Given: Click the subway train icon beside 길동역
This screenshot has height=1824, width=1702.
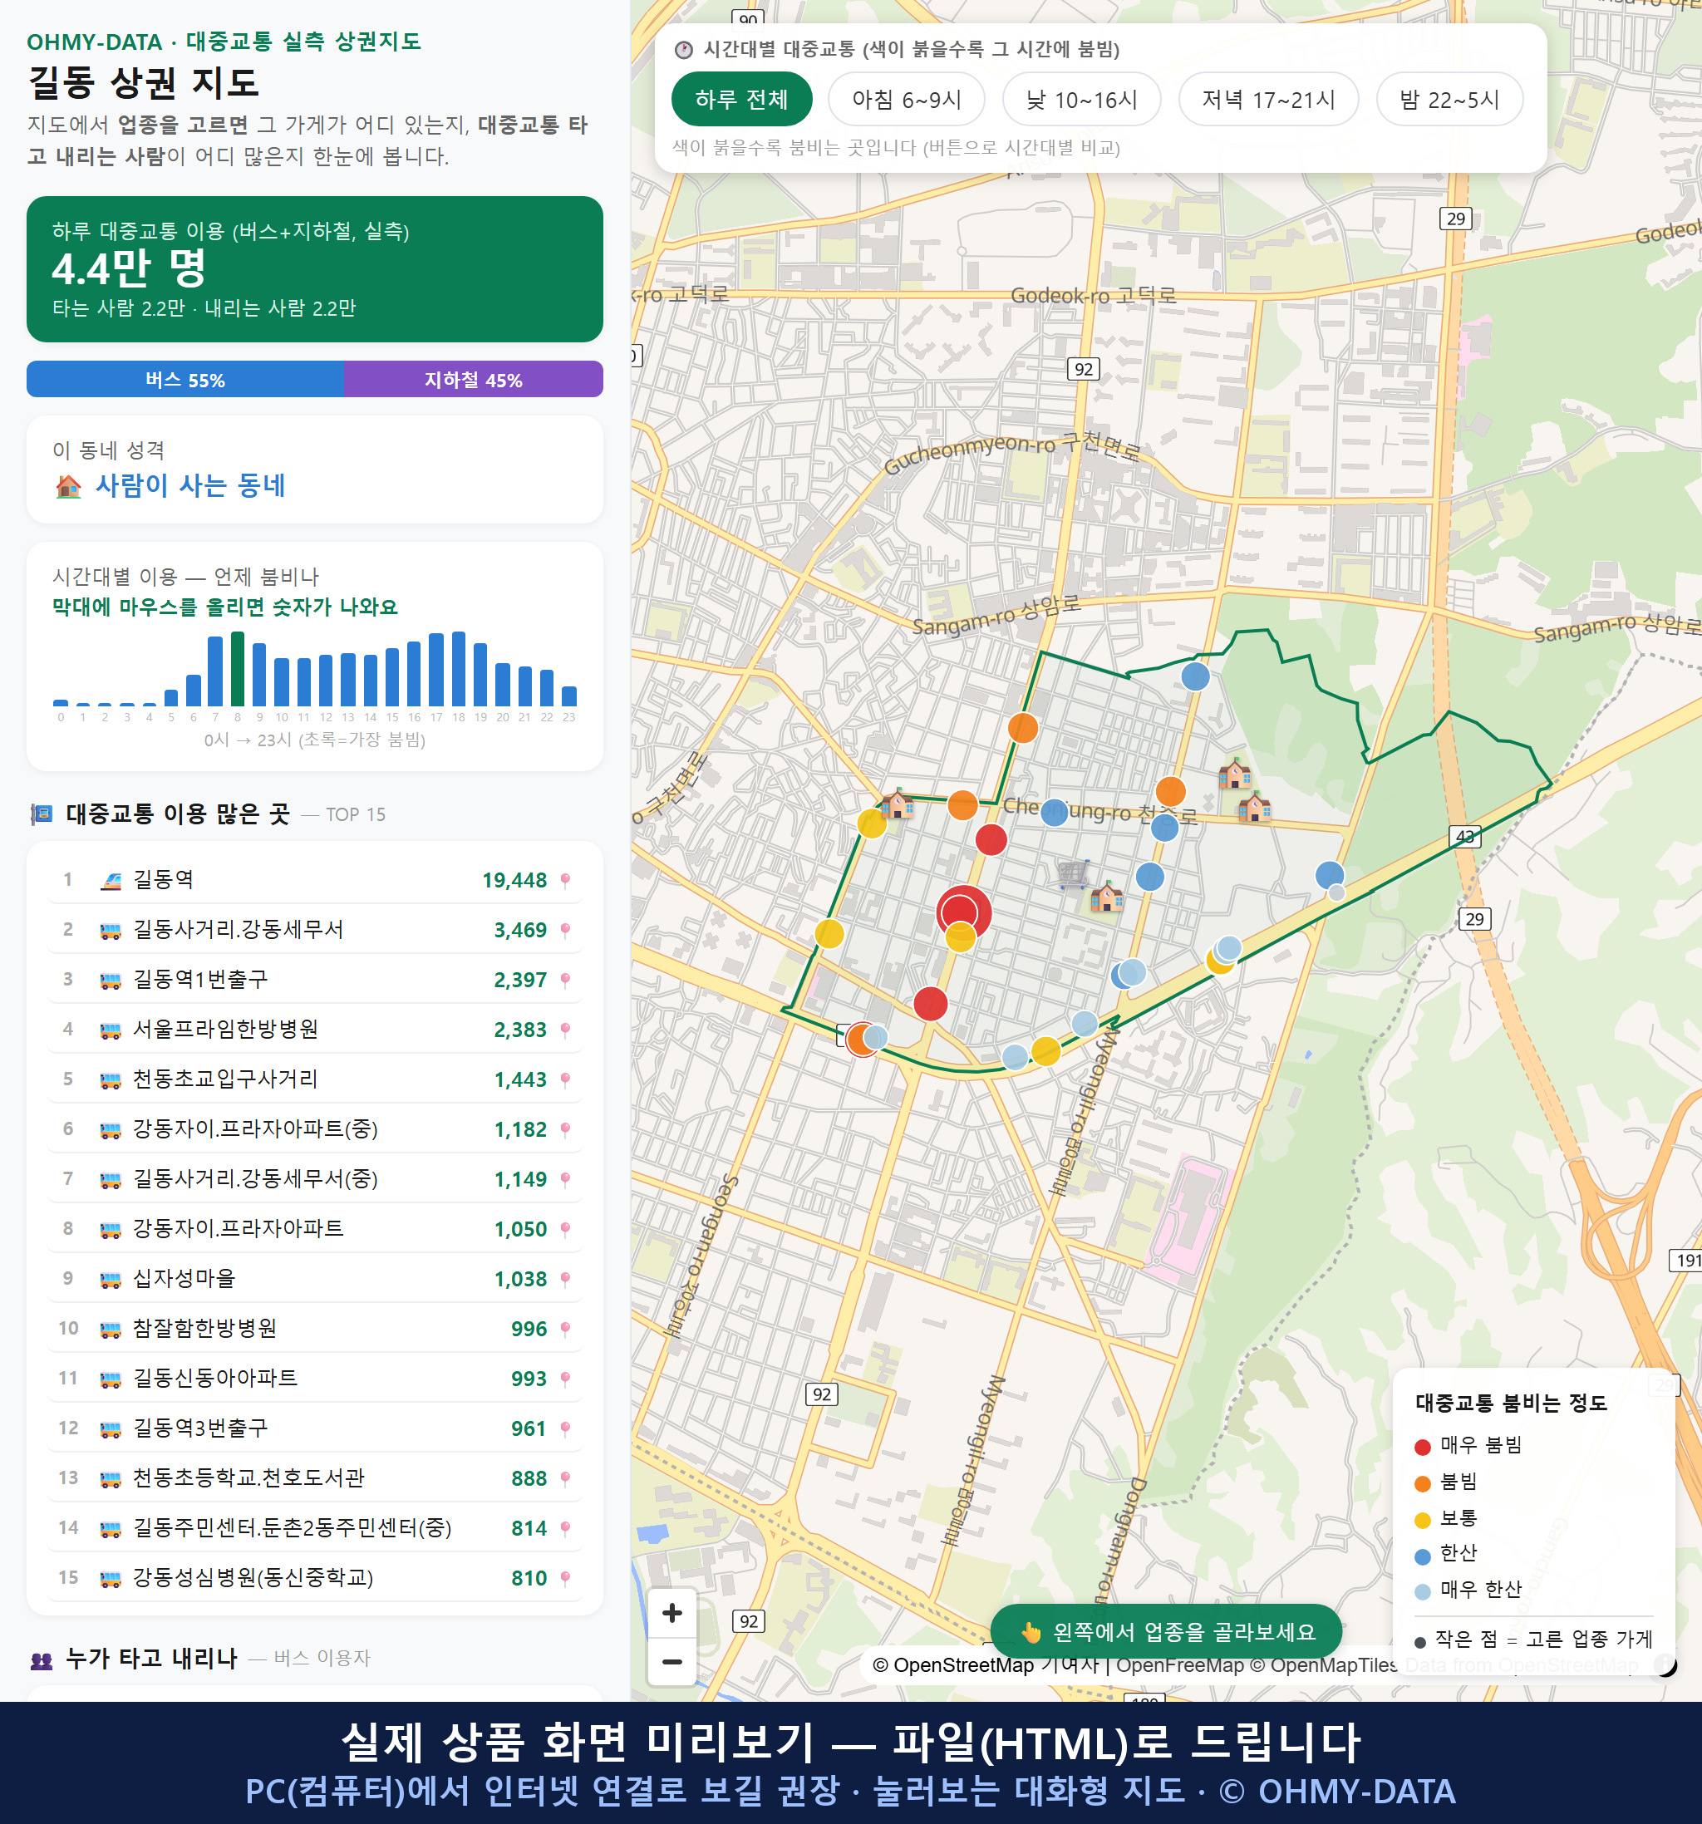Looking at the screenshot, I should [110, 881].
